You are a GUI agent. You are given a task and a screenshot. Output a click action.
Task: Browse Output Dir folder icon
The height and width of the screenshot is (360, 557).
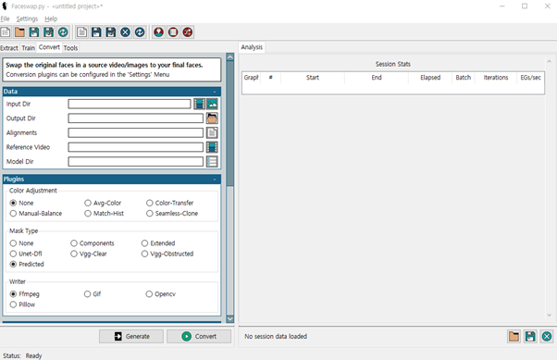coord(212,118)
